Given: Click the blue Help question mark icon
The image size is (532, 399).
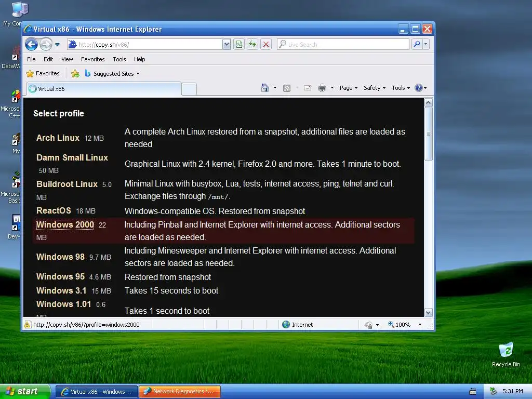Looking at the screenshot, I should (x=419, y=88).
